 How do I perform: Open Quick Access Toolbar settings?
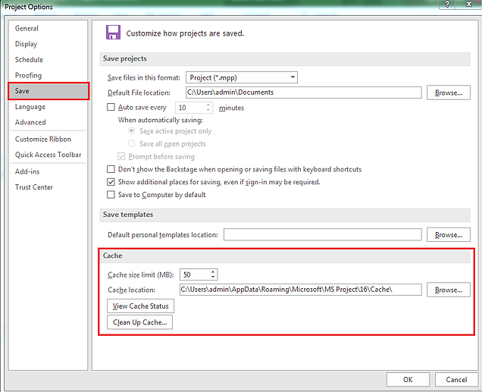[x=49, y=155]
